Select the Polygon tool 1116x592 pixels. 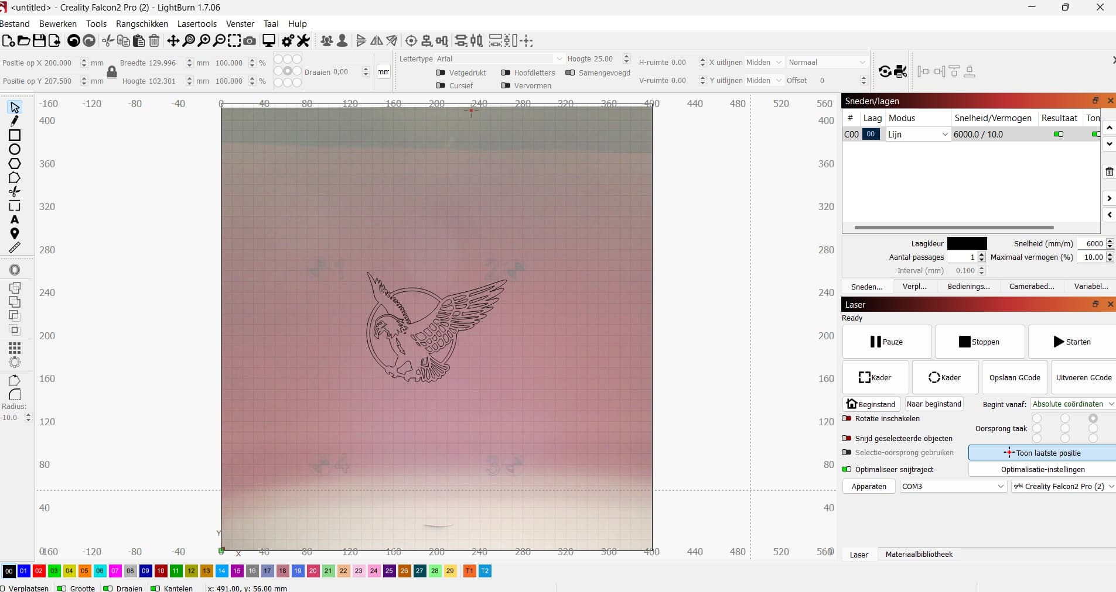[15, 163]
